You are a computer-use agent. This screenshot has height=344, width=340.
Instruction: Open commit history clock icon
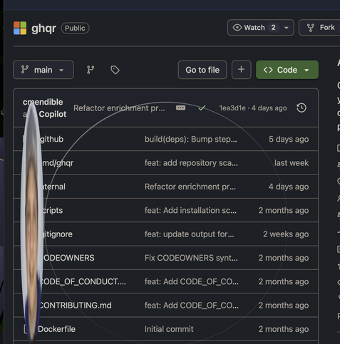pos(302,108)
